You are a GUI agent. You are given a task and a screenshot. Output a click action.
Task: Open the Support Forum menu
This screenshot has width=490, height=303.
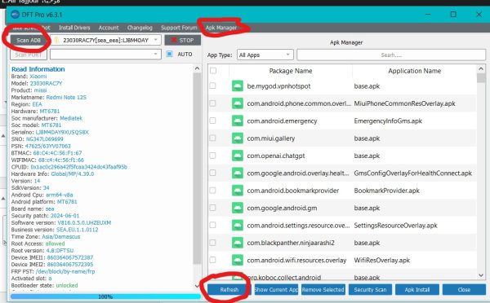[x=179, y=28]
